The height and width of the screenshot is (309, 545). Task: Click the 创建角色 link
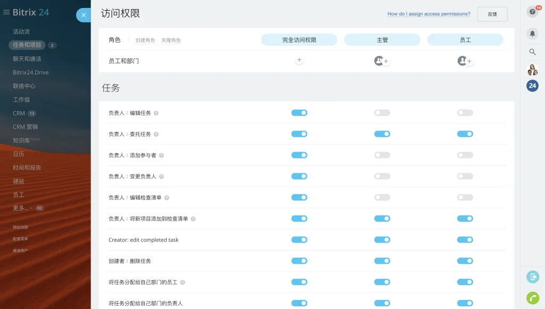[x=145, y=40]
